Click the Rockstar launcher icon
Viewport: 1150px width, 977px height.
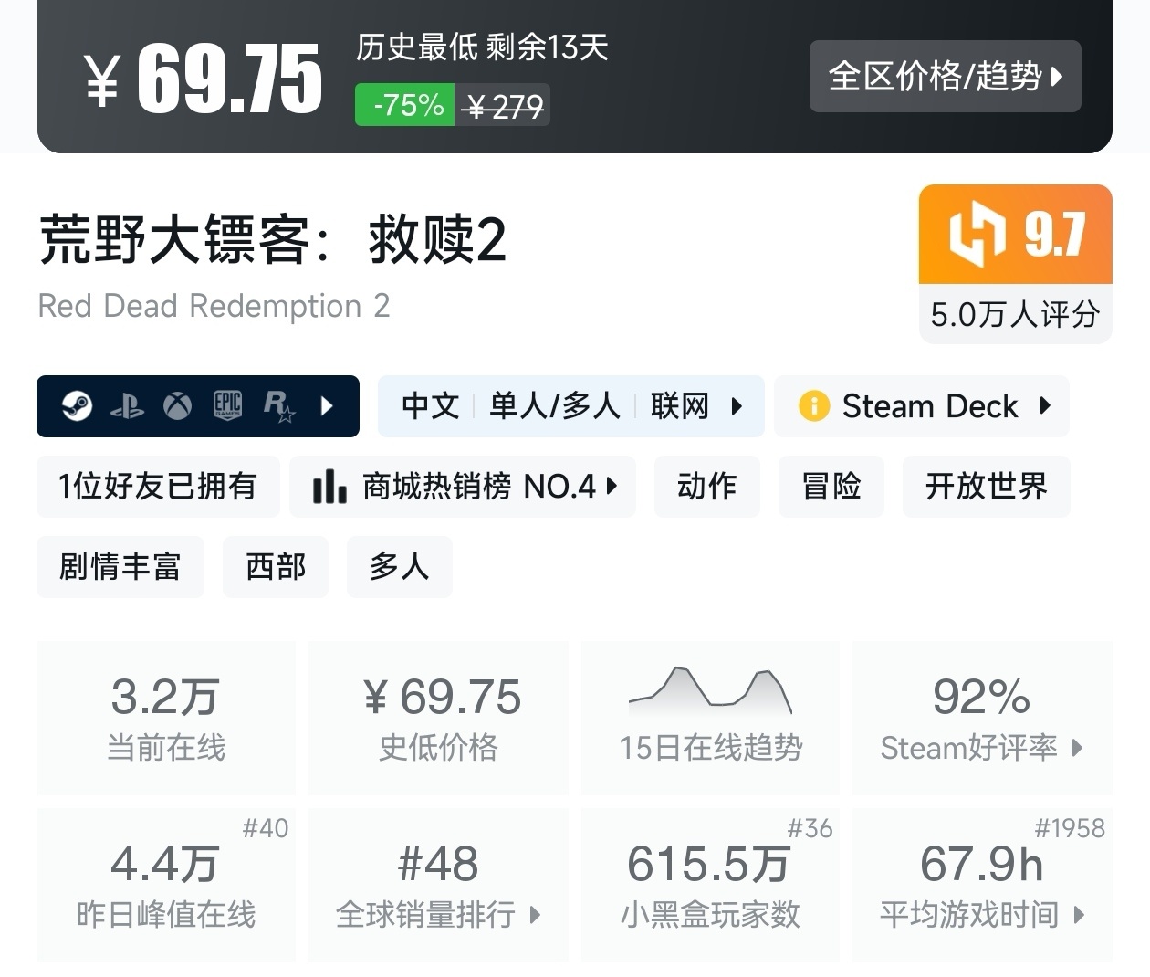[278, 406]
